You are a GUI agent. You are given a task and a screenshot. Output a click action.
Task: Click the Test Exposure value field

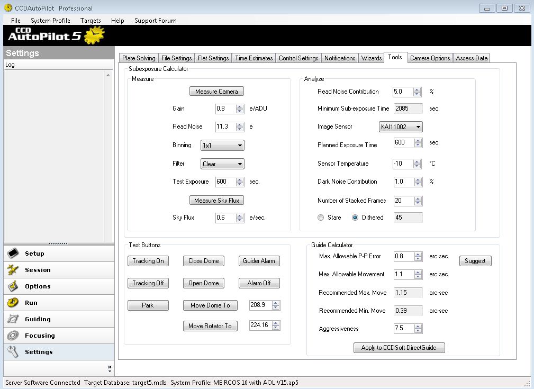point(225,182)
